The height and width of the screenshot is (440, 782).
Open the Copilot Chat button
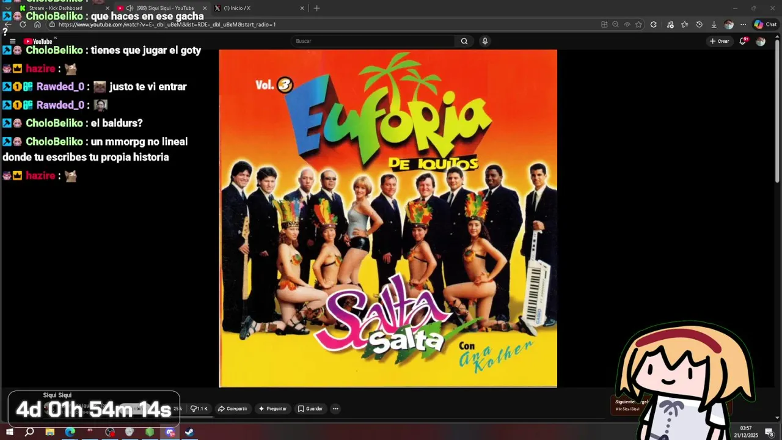coord(765,24)
